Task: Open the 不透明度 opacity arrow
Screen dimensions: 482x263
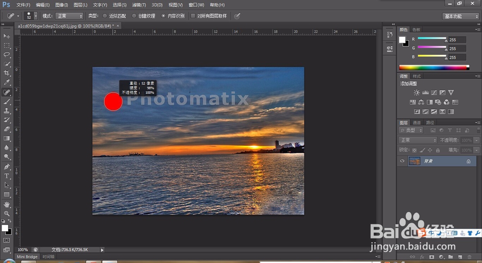Action: (477, 140)
